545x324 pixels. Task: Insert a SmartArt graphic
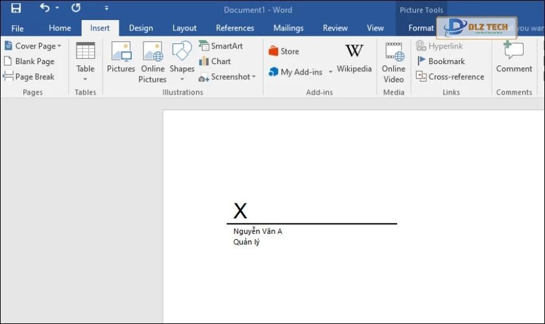click(x=221, y=46)
